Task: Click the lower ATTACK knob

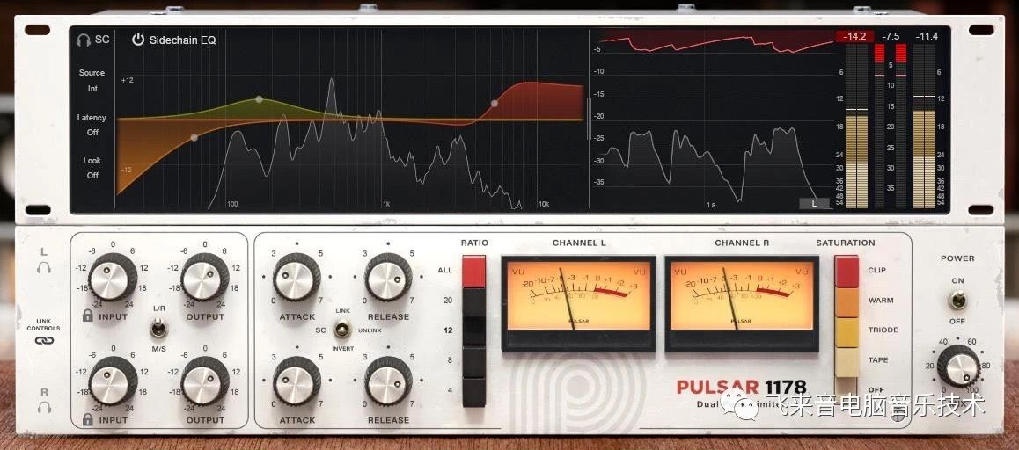Action: tap(297, 381)
